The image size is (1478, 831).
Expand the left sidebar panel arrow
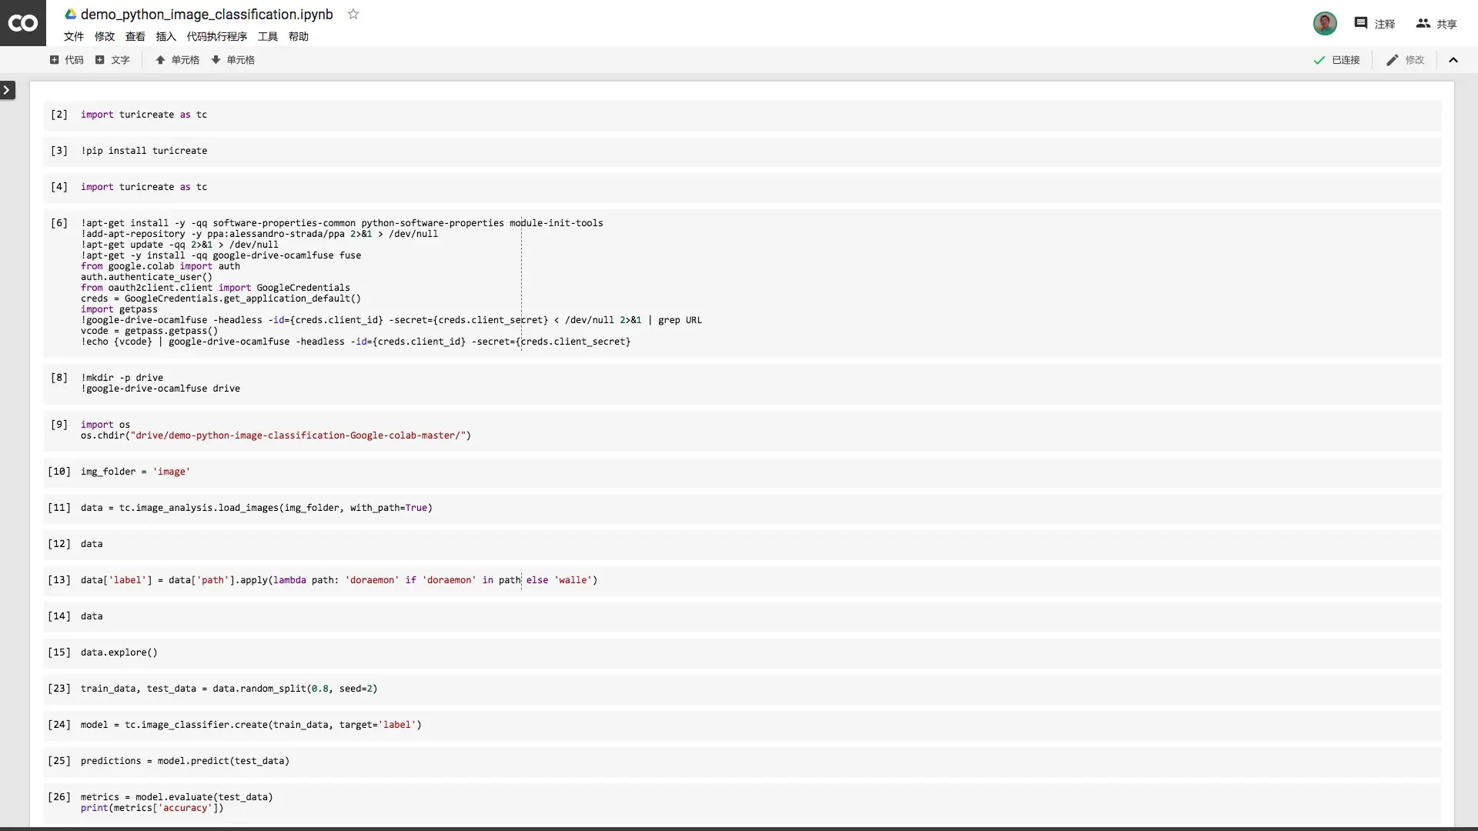click(8, 90)
